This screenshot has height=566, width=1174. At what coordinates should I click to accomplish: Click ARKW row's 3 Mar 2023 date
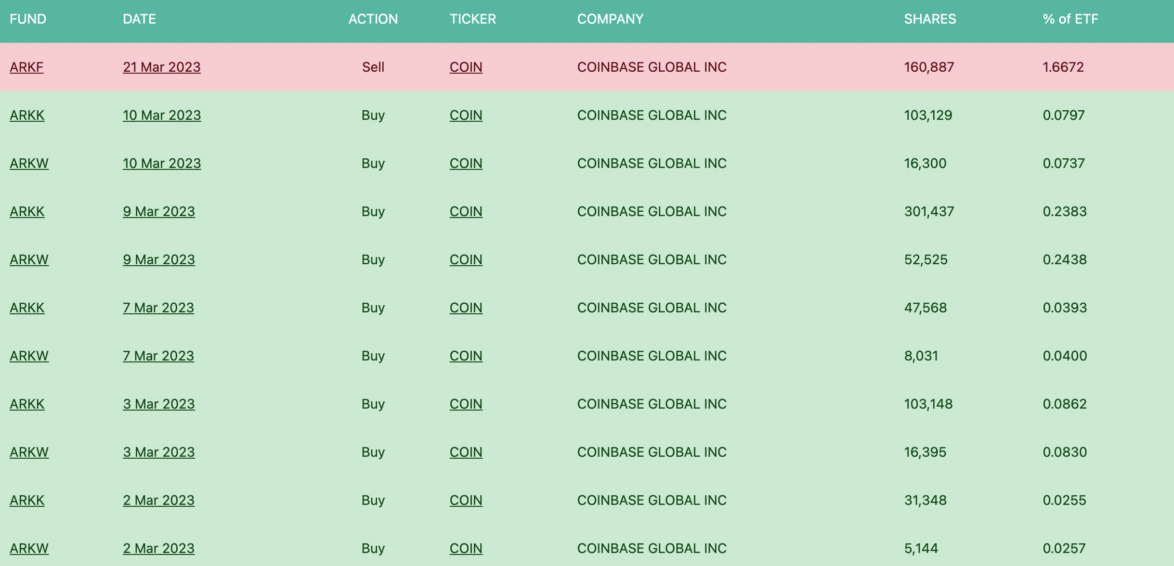(x=158, y=452)
